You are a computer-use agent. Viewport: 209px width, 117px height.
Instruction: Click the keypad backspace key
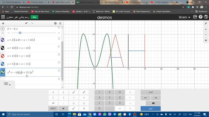pyautogui.click(x=153, y=103)
